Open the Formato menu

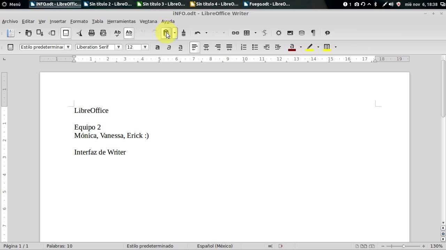click(x=79, y=22)
